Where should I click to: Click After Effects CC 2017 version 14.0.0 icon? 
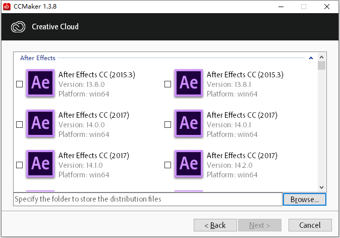pos(40,123)
